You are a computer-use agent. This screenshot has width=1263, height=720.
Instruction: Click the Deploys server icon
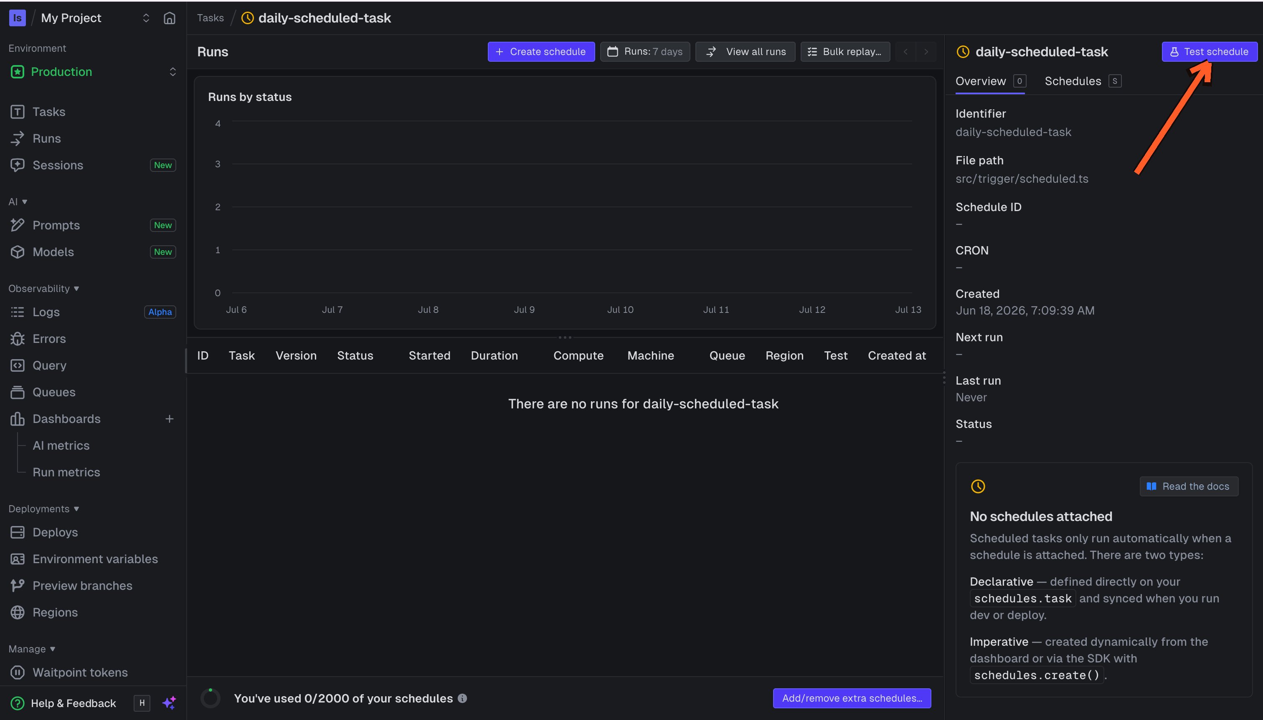[x=17, y=532]
